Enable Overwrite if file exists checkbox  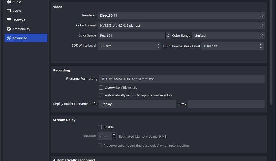coord(101,88)
